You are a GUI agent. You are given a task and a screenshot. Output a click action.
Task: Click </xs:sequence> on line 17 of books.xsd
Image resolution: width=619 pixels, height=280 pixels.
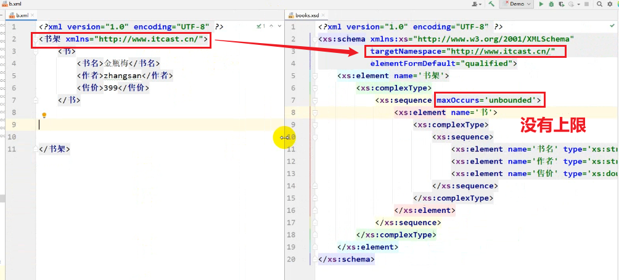click(x=408, y=223)
